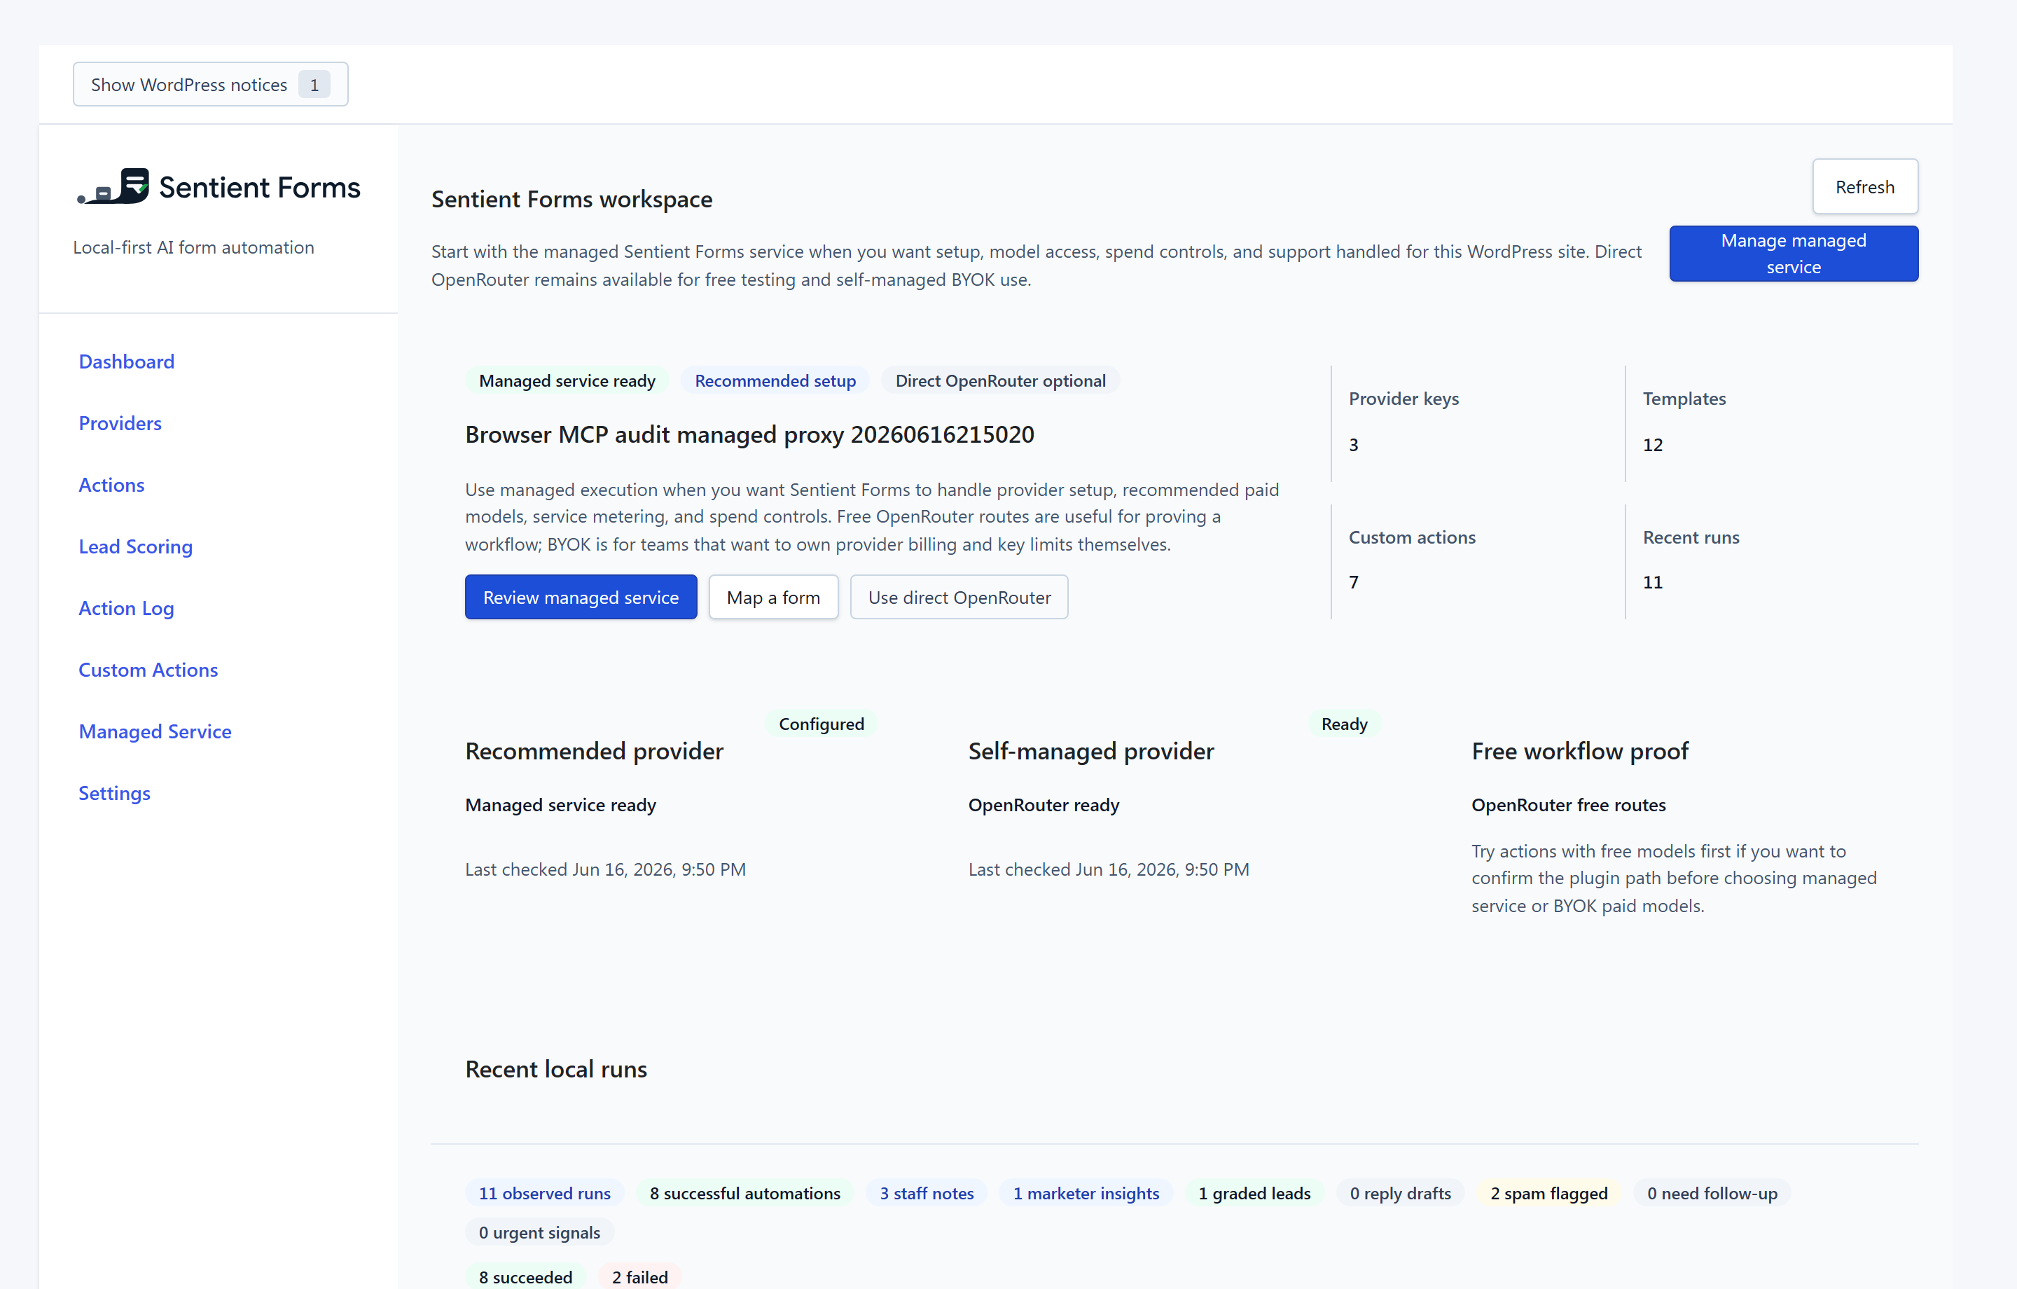This screenshot has height=1289, width=2017.
Task: Click the 8 succeeded chip
Action: [525, 1276]
